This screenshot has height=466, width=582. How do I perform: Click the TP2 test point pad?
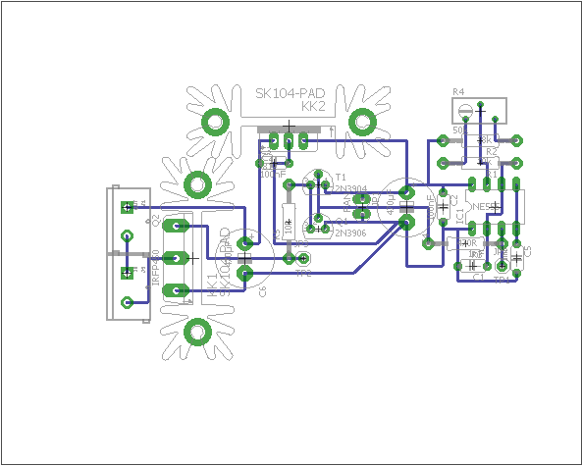pos(303,258)
